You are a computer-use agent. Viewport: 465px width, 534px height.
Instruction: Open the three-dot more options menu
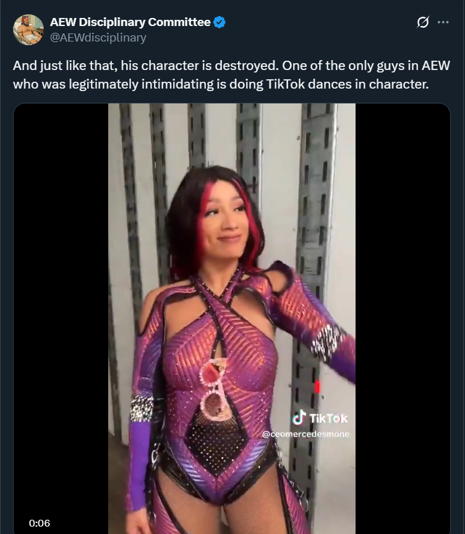(x=443, y=22)
